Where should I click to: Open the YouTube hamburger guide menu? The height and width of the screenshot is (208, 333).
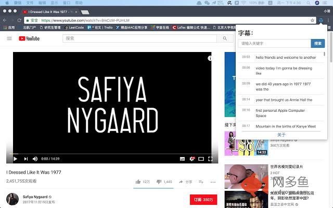9,38
